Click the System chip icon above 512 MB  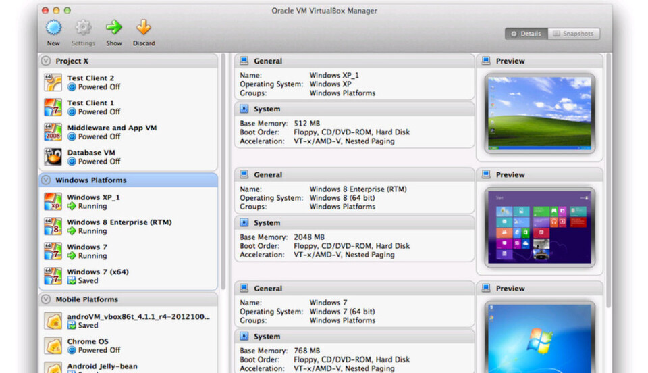point(244,109)
